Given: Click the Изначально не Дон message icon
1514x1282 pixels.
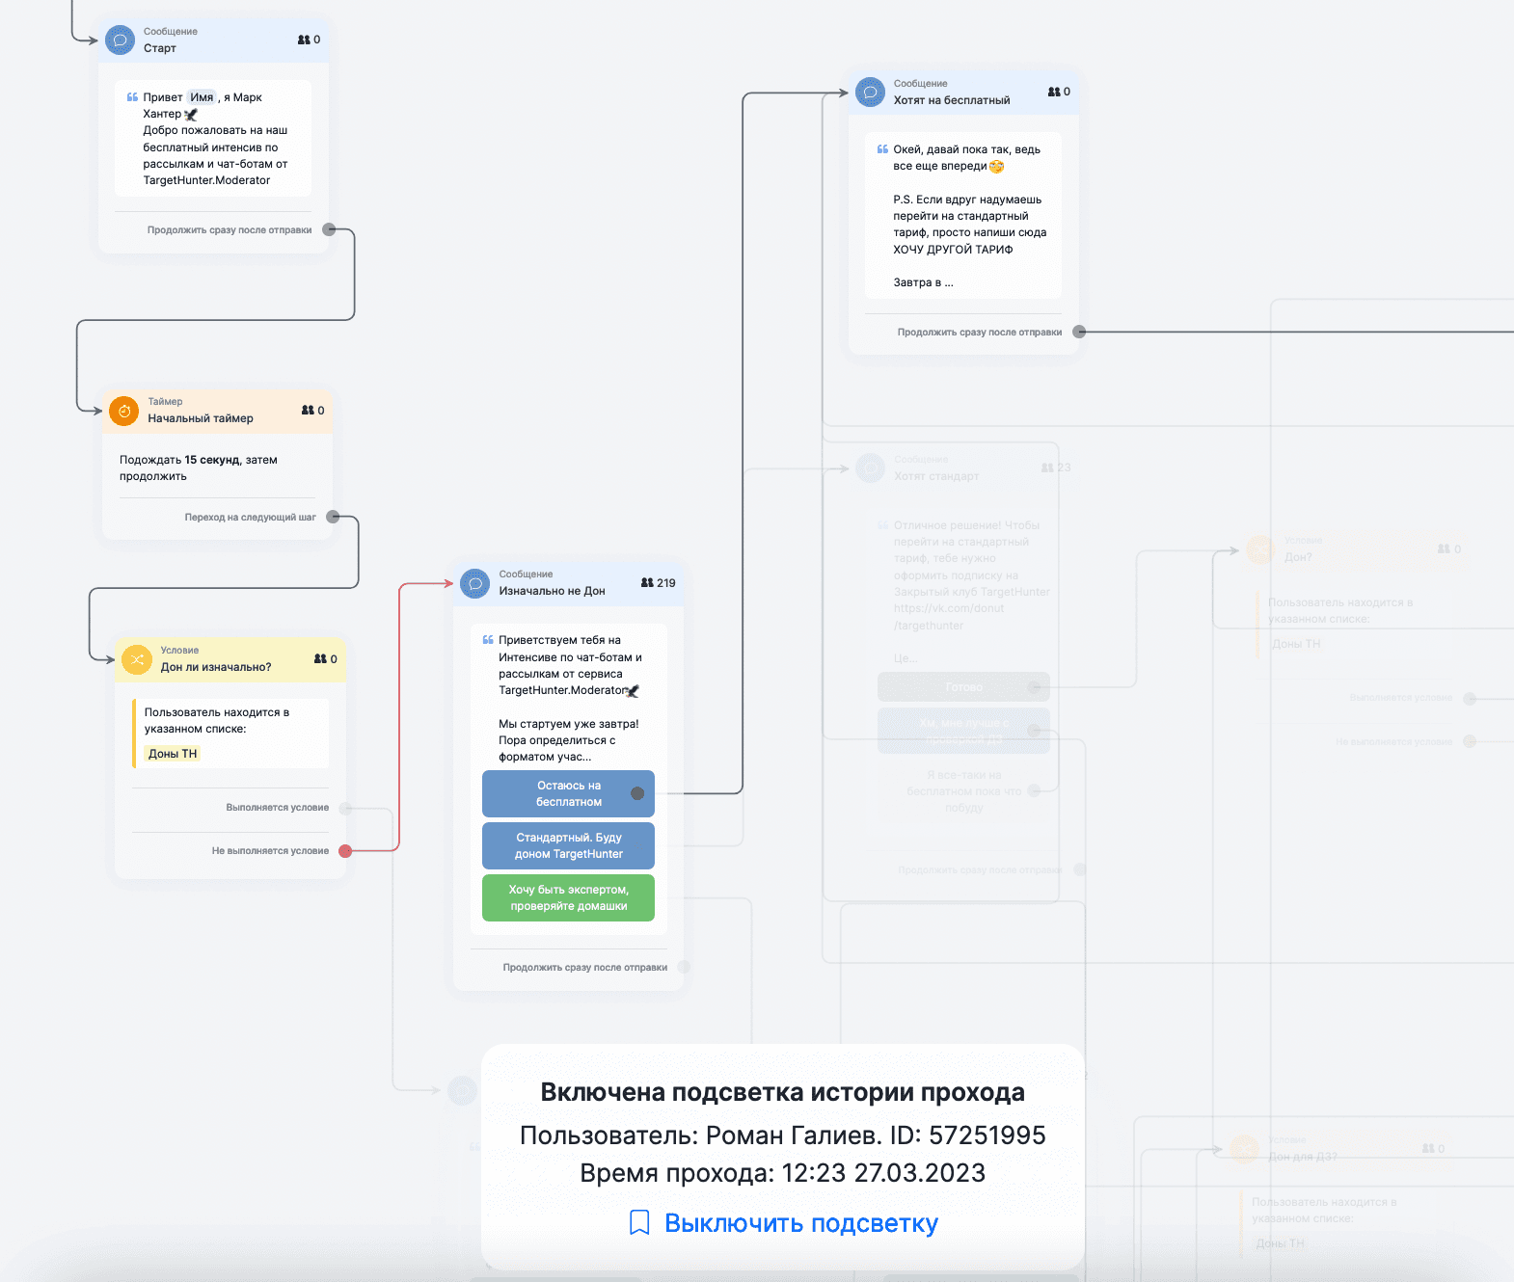Looking at the screenshot, I should coord(475,583).
